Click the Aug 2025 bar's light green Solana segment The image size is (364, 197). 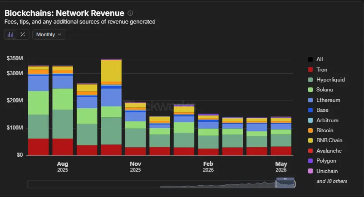[x=63, y=99]
